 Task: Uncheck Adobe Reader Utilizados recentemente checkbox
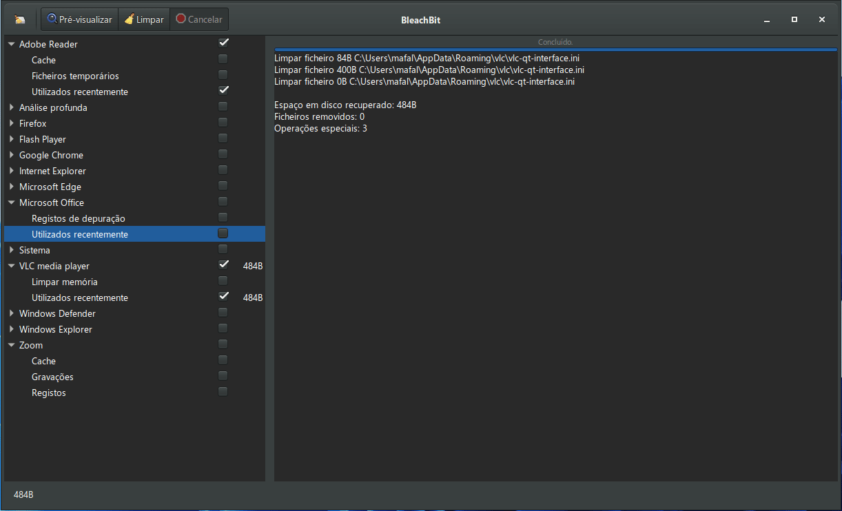(223, 90)
